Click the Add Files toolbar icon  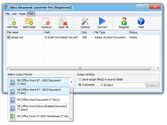pos(12,21)
